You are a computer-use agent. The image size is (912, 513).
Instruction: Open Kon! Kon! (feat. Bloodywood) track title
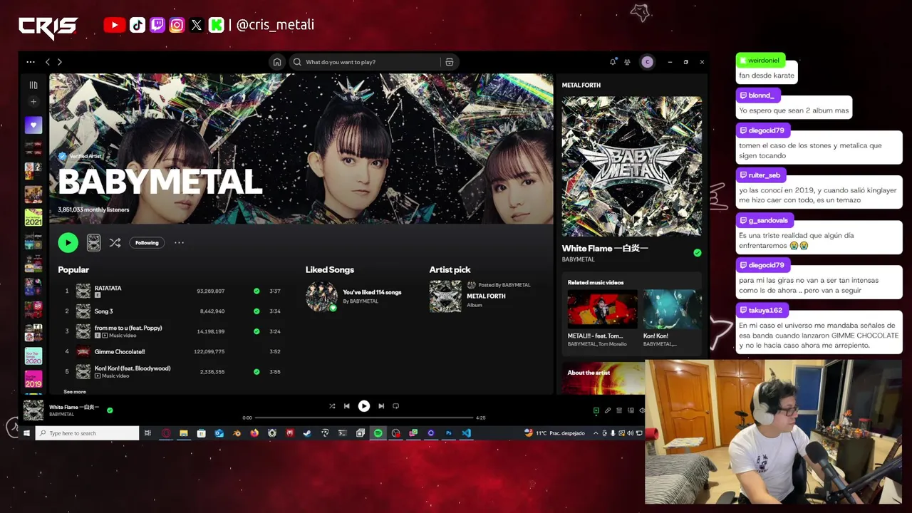[x=133, y=368]
